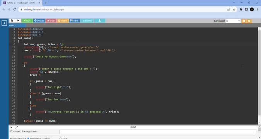Open the Language dropdown
The height and width of the screenshot is (139, 261).
(233, 21)
